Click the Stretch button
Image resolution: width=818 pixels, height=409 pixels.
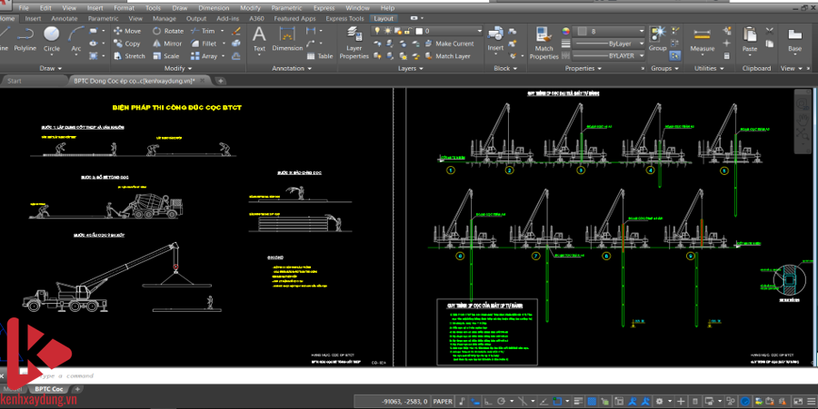tap(128, 56)
